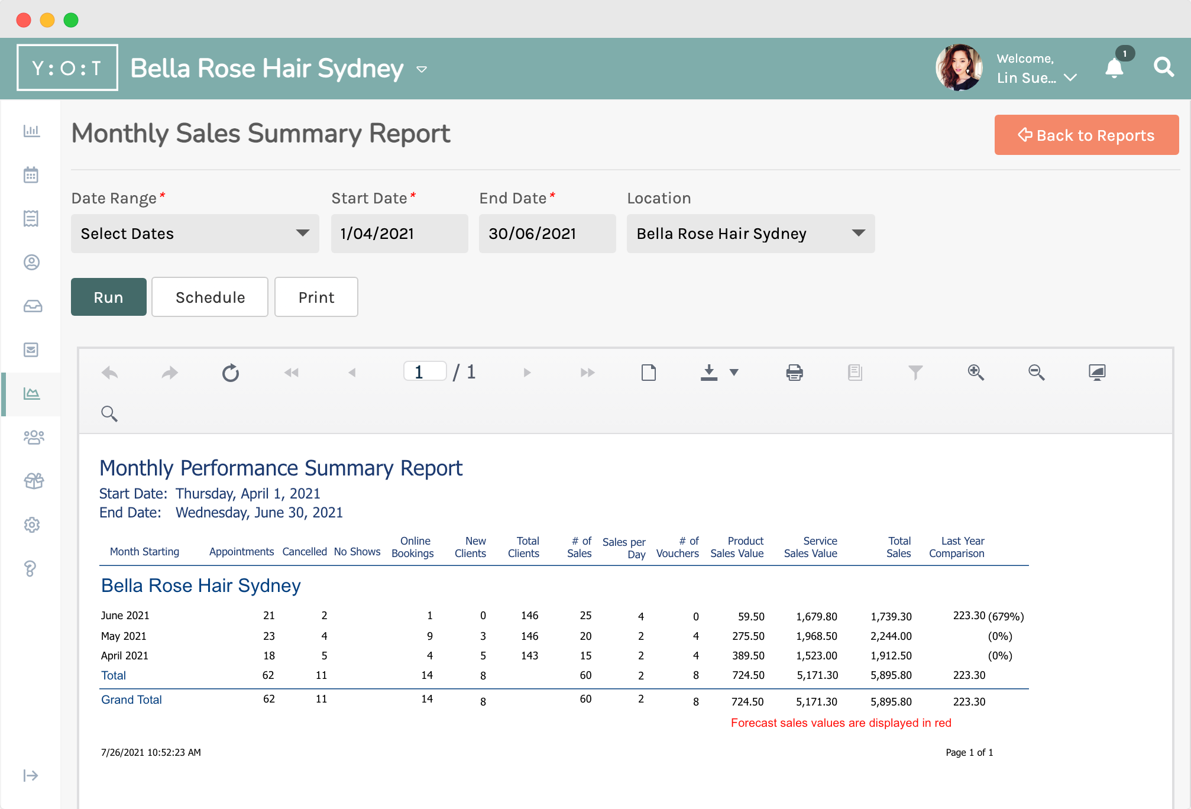1191x809 pixels.
Task: Open the settings gear sidebar icon
Action: pos(32,525)
